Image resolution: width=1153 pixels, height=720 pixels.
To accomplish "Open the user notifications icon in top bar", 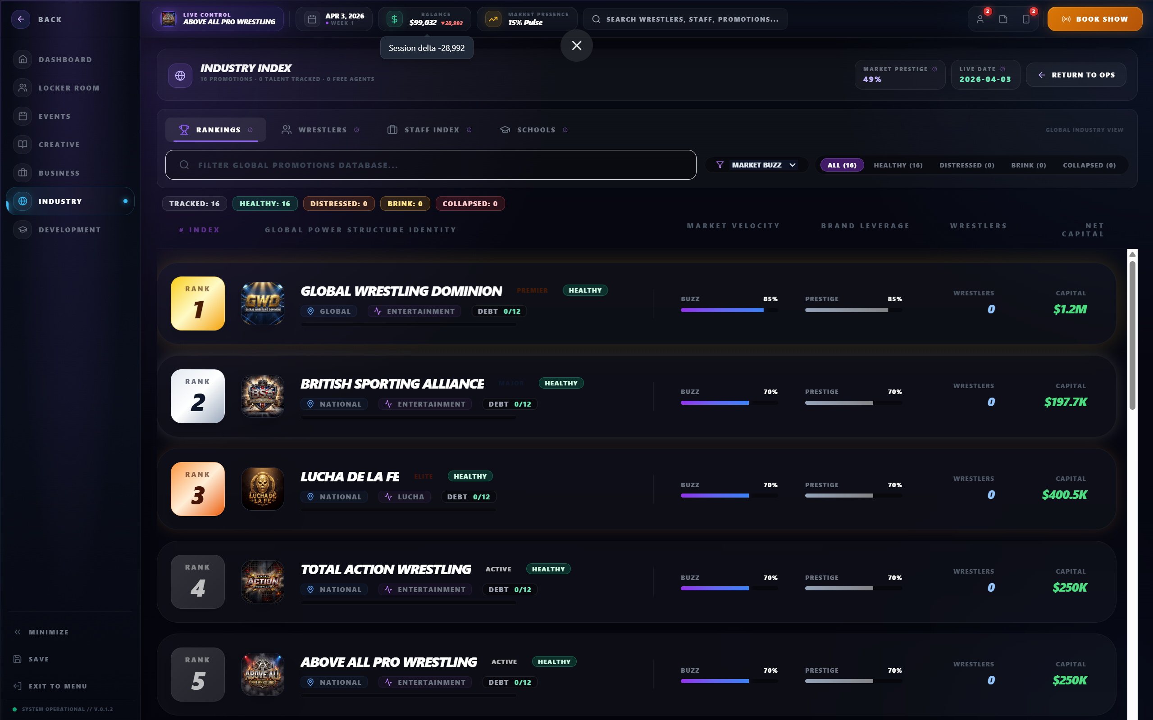I will coord(980,19).
